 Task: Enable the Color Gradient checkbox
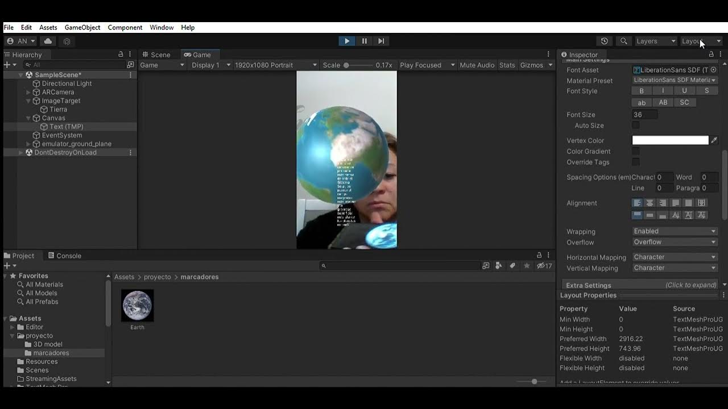pyautogui.click(x=636, y=152)
